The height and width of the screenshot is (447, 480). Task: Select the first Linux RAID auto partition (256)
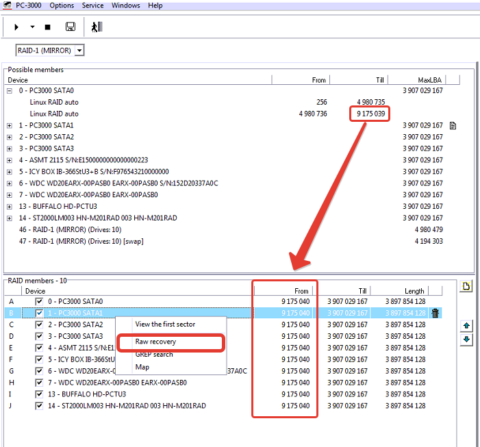coord(54,102)
